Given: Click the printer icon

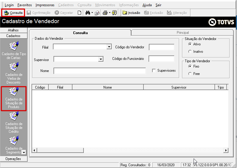Looking at the screenshot, I should [x=105, y=13].
